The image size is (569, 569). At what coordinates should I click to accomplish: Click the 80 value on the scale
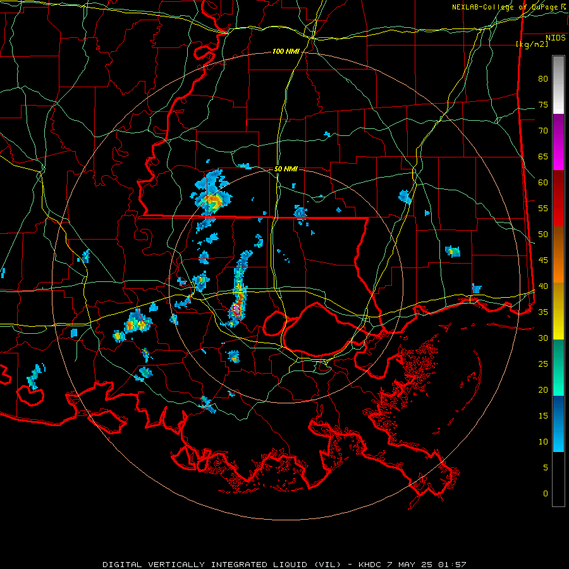click(x=543, y=79)
